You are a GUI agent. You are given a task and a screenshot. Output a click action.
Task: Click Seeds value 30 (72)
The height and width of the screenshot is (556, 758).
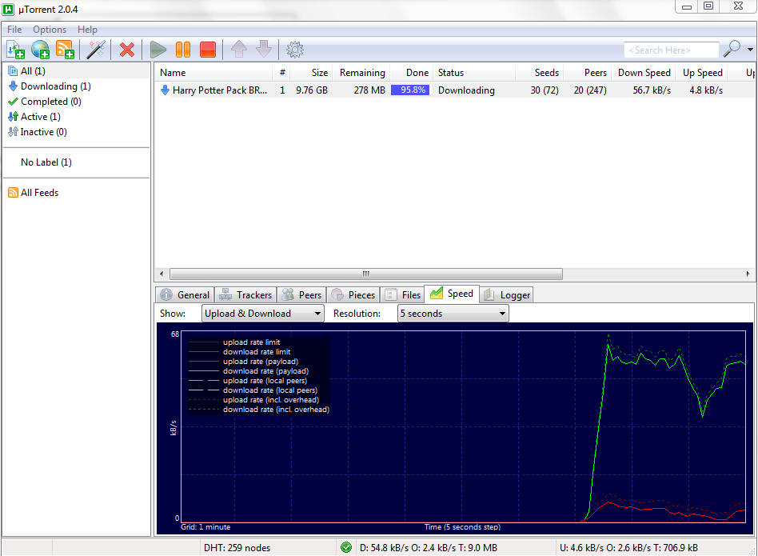545,90
